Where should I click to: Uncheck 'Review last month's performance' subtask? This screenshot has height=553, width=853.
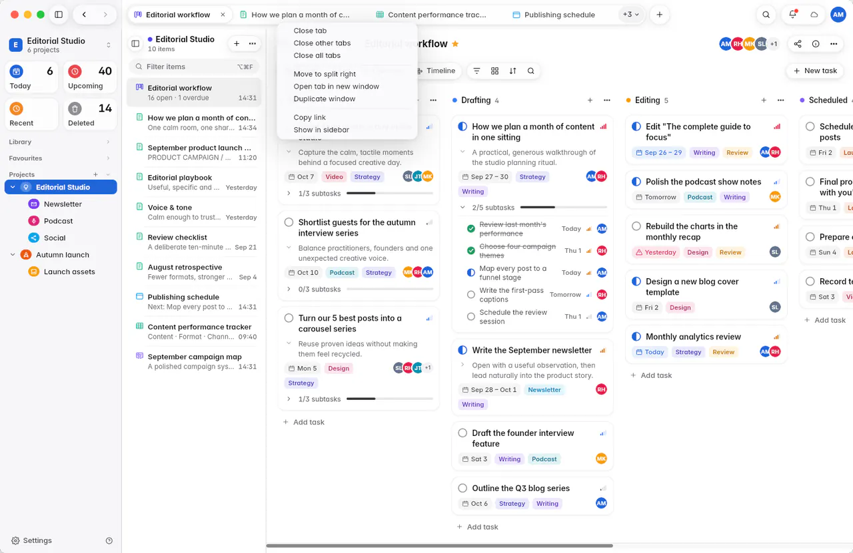click(471, 229)
